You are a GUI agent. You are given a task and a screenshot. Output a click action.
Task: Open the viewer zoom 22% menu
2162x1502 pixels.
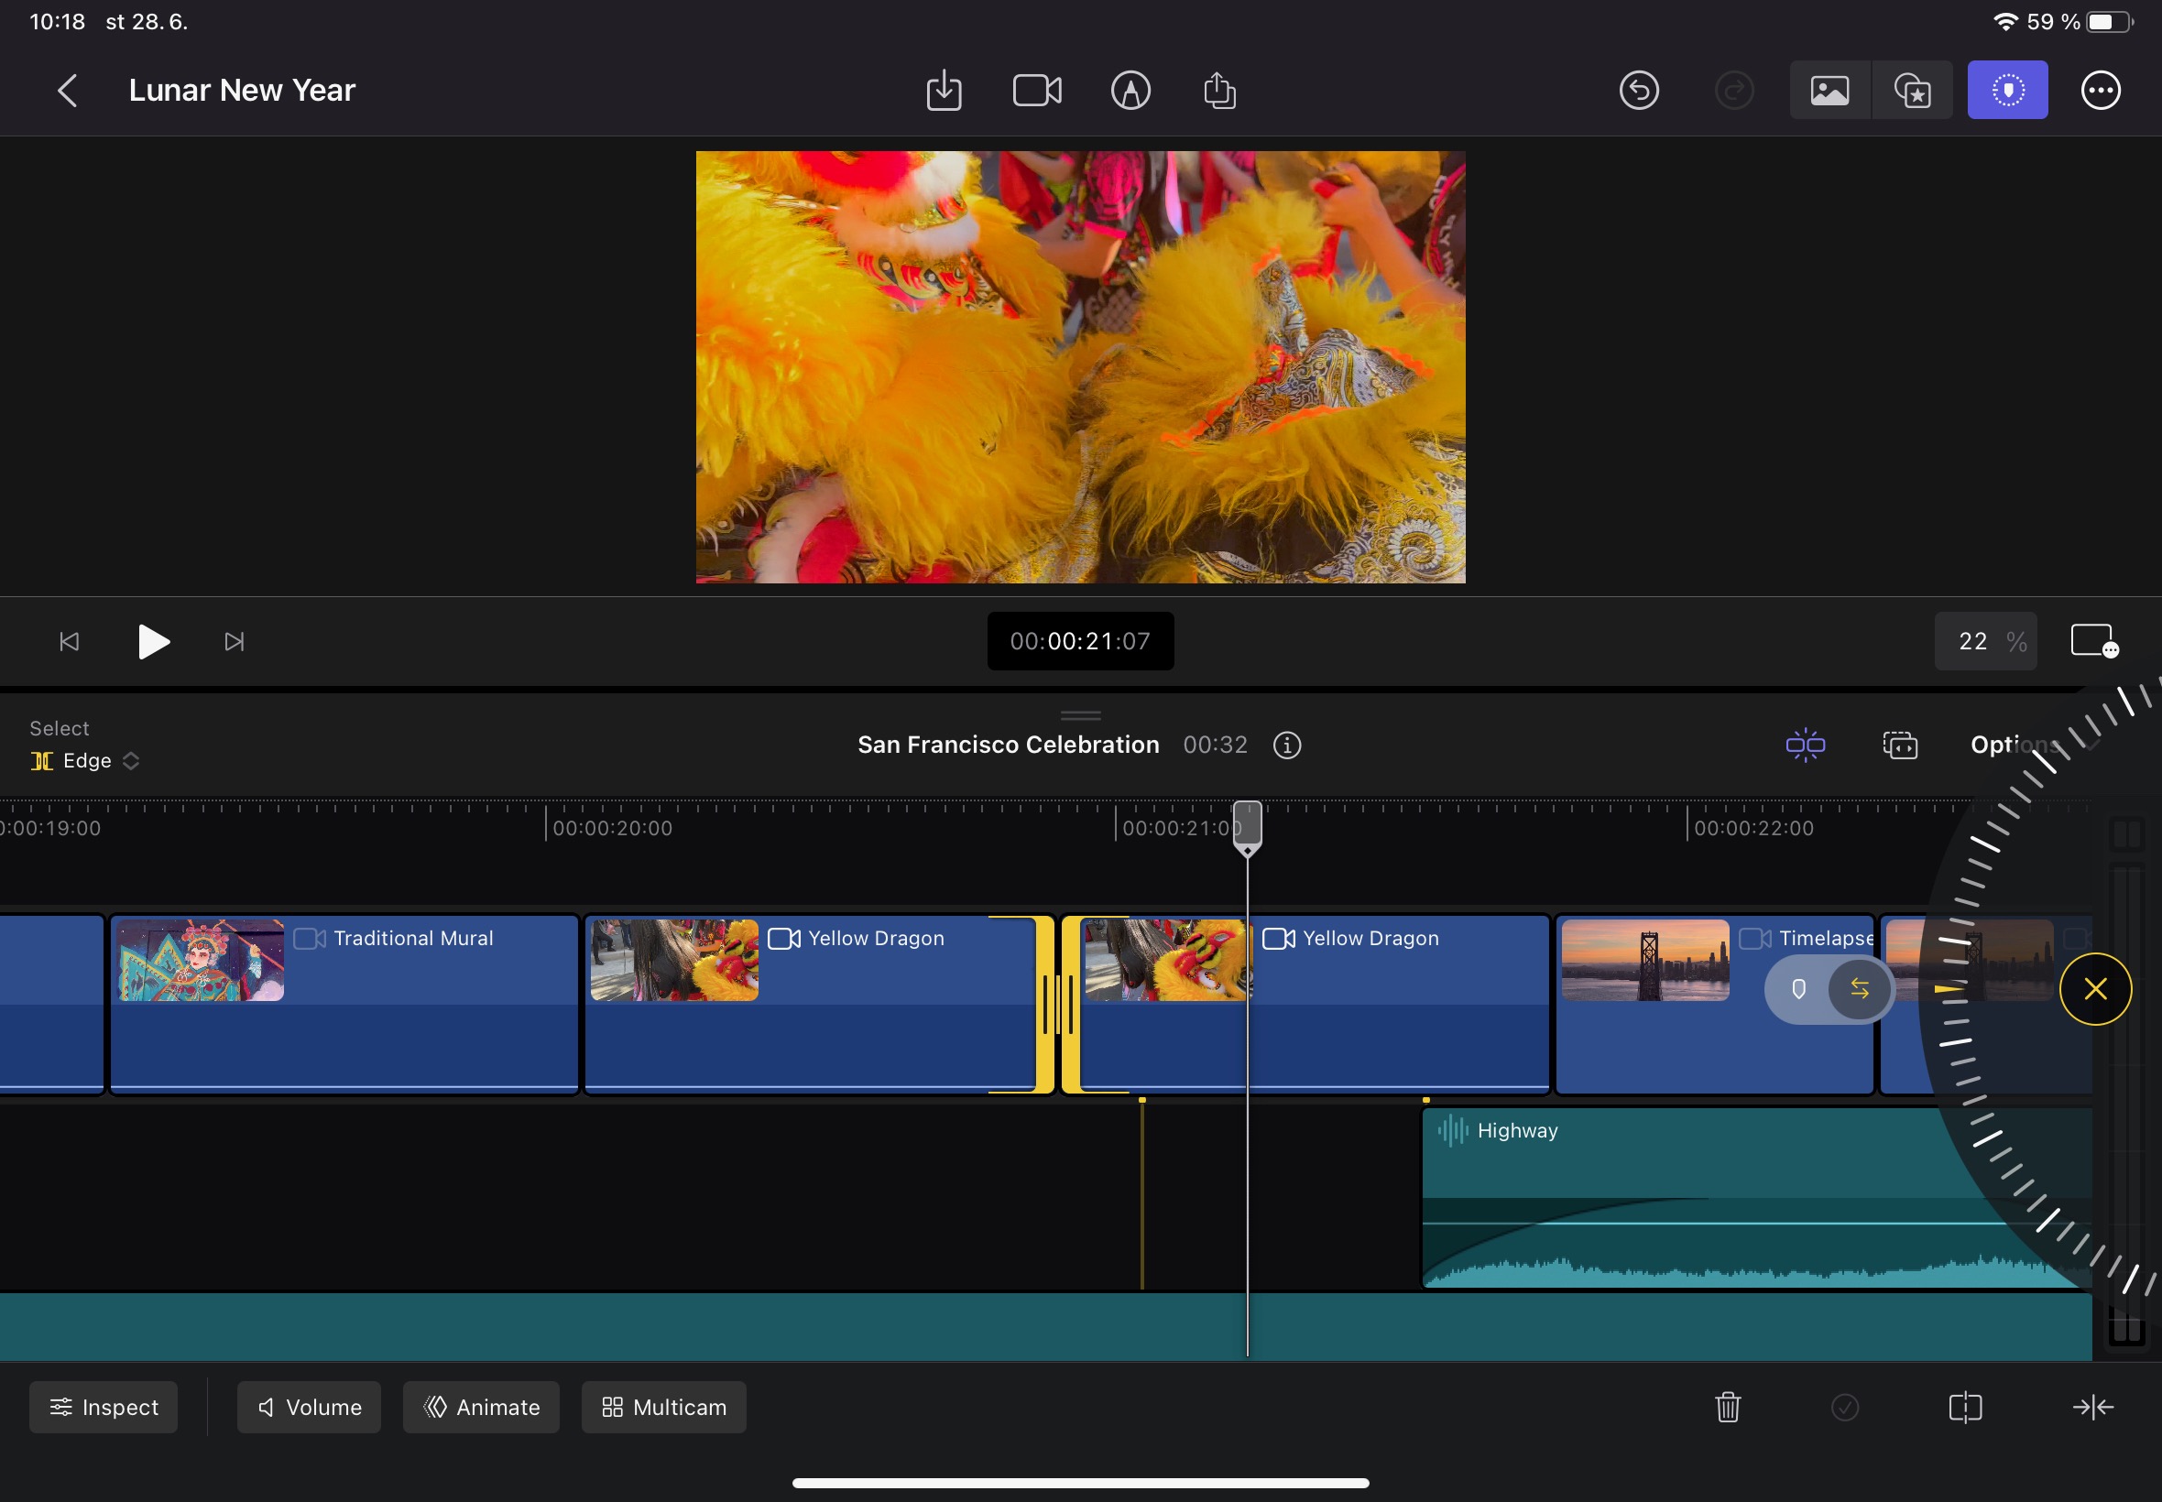click(1985, 641)
